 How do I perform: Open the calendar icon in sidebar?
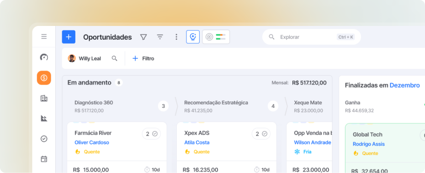tap(44, 159)
